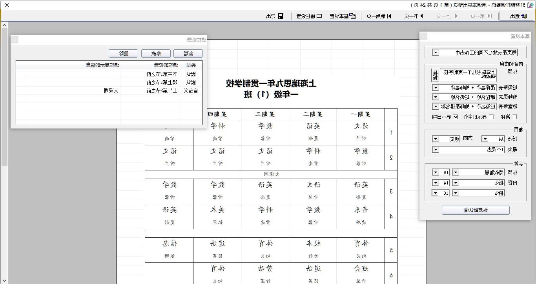Click the 删除 button in 通栏设置
536x284 pixels.
pos(123,54)
